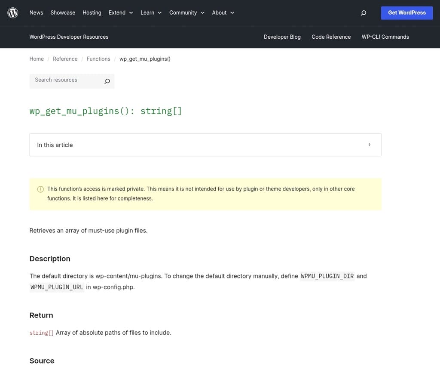Screen dimensions: 440x367
Task: Navigate to WordPress Developer Resources home
Action: (69, 37)
